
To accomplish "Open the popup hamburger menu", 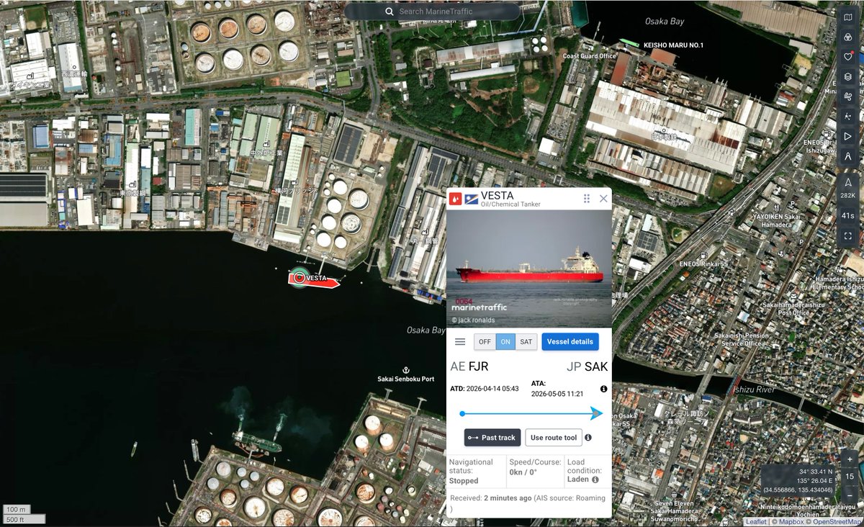I will (x=460, y=342).
